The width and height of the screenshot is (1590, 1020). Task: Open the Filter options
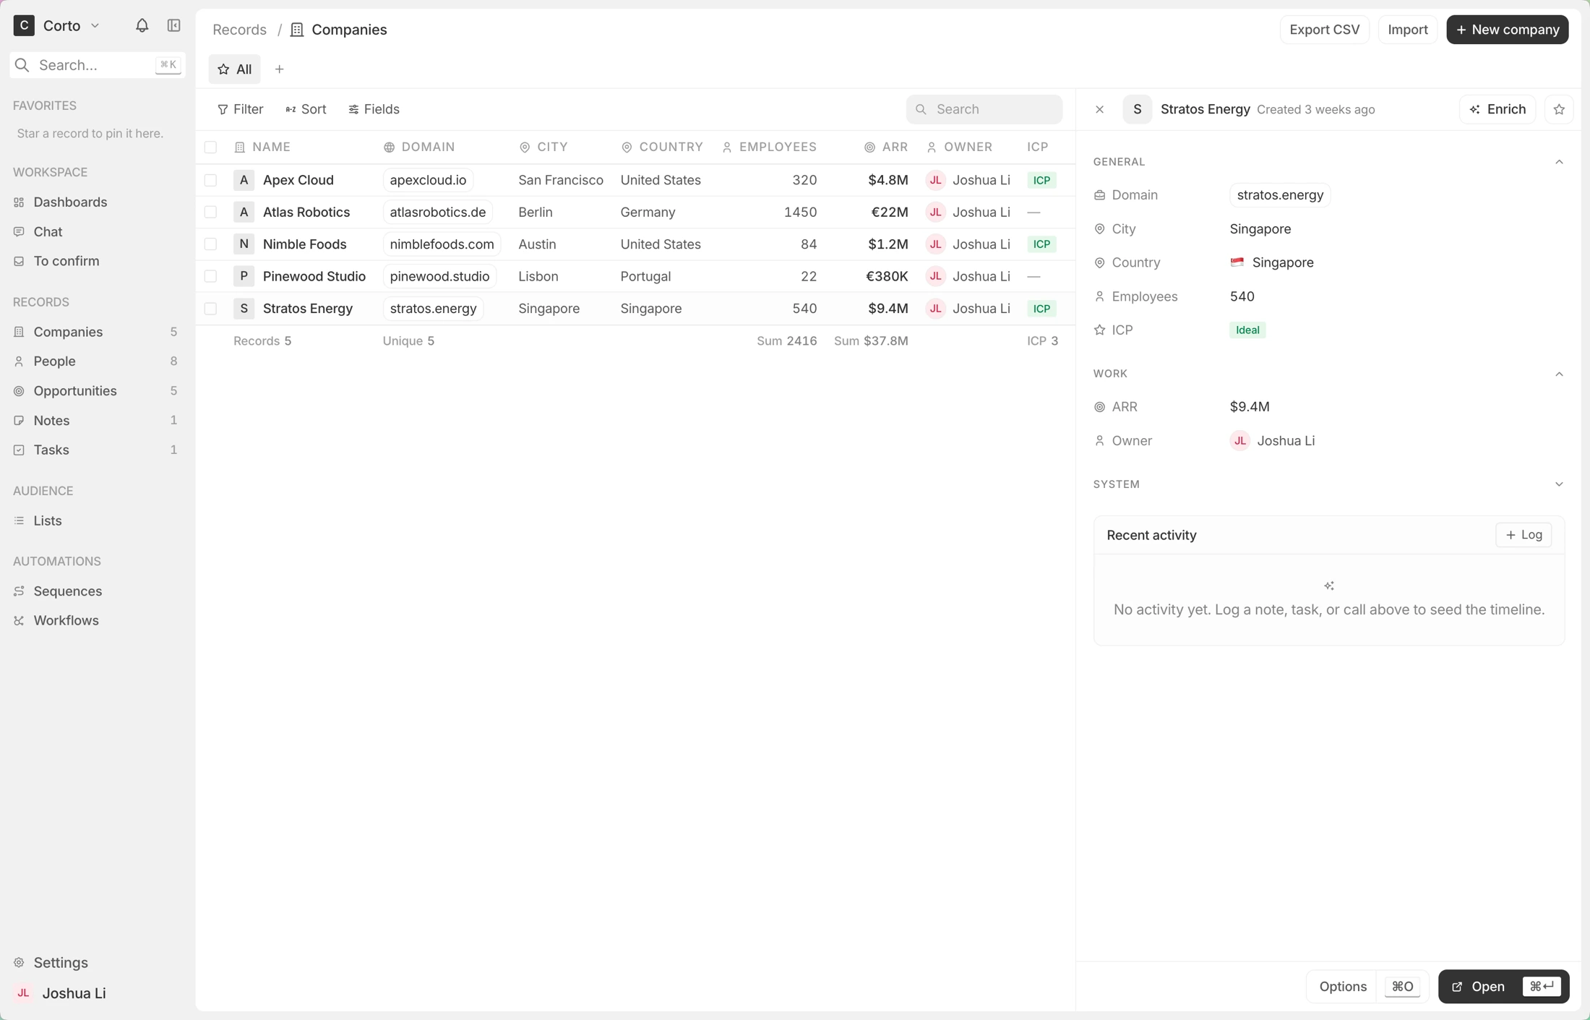pyautogui.click(x=240, y=109)
